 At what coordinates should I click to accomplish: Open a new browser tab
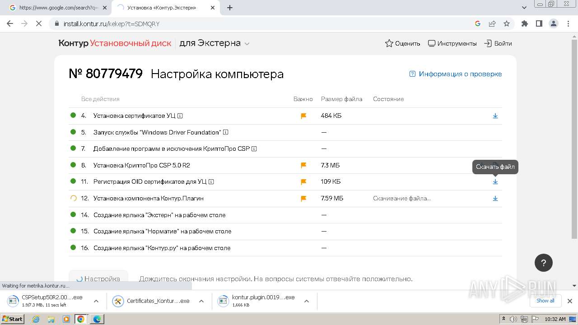[230, 8]
